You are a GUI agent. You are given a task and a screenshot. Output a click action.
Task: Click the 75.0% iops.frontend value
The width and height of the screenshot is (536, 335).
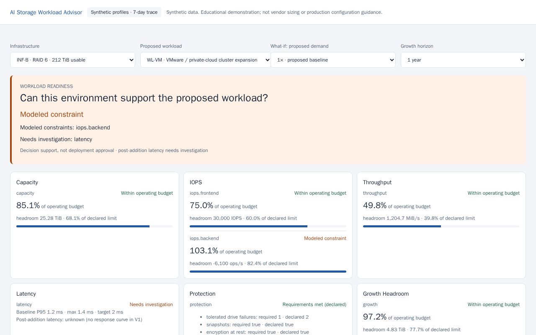(201, 206)
